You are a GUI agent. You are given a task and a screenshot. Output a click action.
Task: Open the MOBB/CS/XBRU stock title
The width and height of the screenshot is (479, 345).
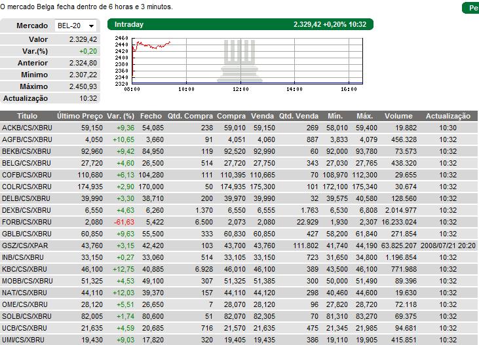27,281
